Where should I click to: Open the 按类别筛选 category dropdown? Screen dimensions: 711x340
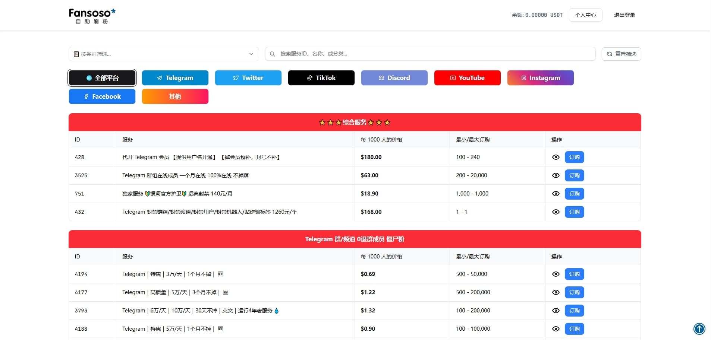click(x=164, y=54)
